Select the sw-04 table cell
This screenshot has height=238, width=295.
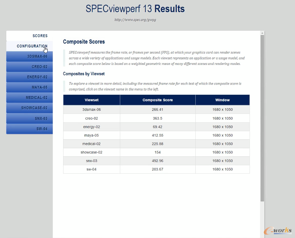click(92, 169)
